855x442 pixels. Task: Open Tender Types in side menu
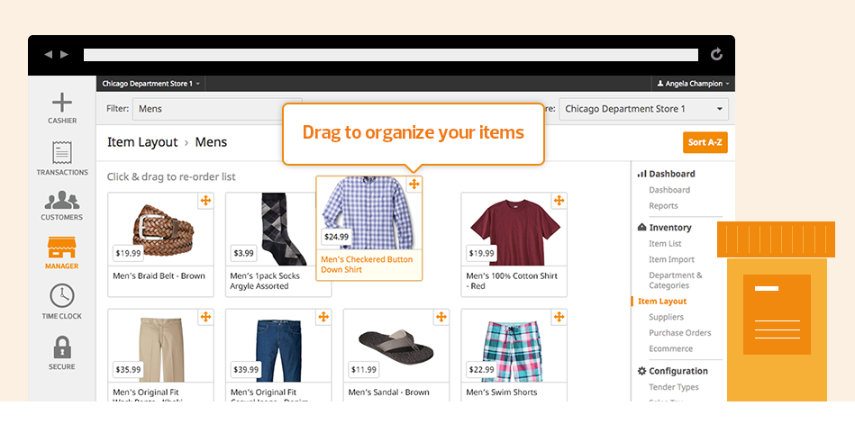(x=673, y=387)
